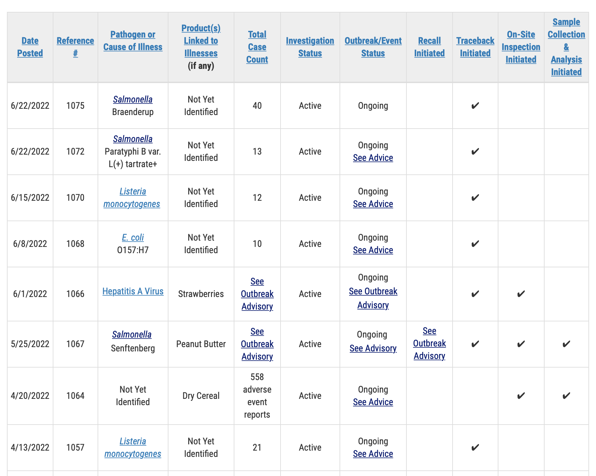
Task: Sort table by Total Case Count
Action: (x=257, y=47)
